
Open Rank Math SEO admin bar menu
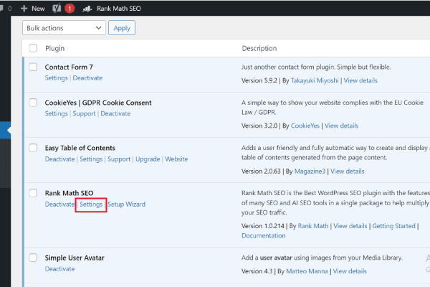[x=119, y=9]
